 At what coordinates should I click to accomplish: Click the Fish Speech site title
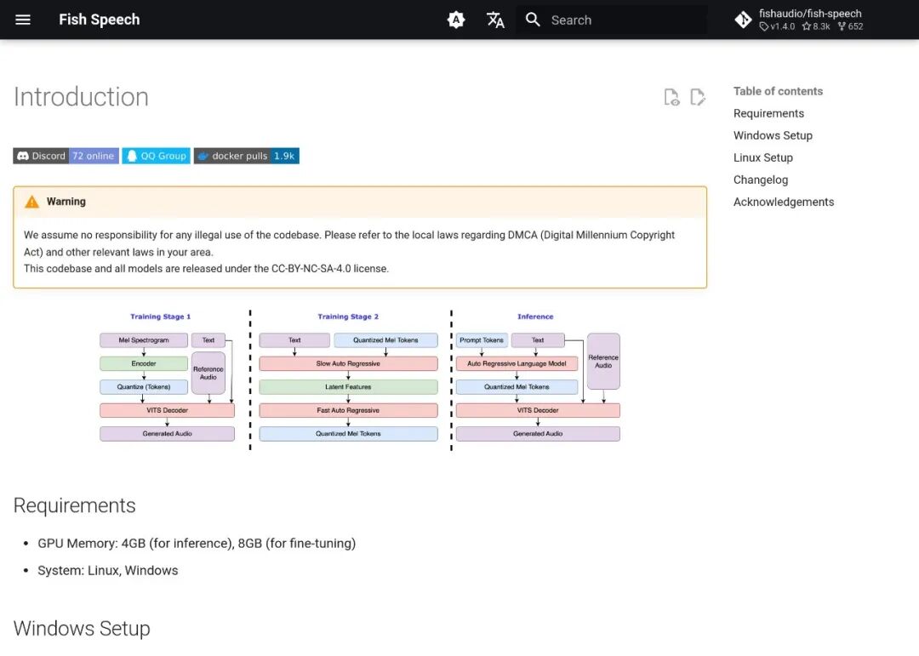tap(99, 20)
